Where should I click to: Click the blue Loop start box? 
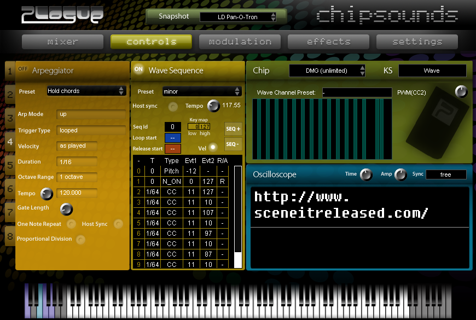click(173, 138)
